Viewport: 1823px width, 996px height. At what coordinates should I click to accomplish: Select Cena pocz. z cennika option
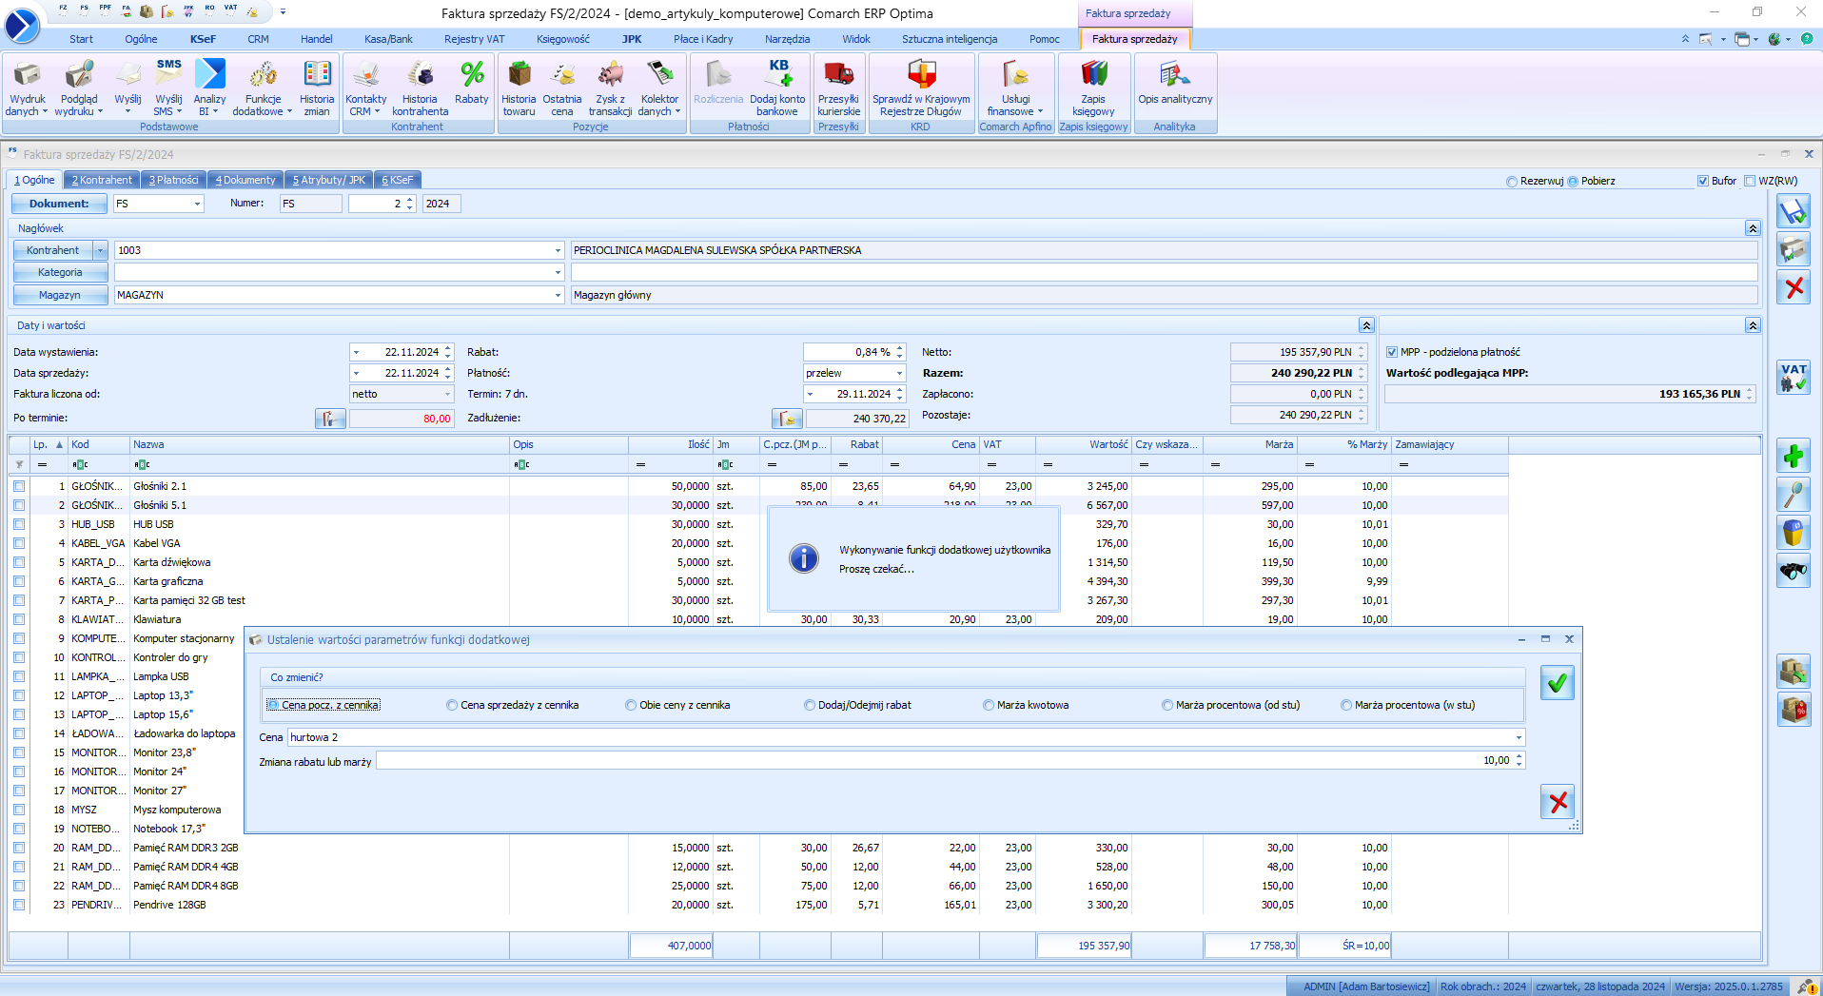(x=323, y=705)
